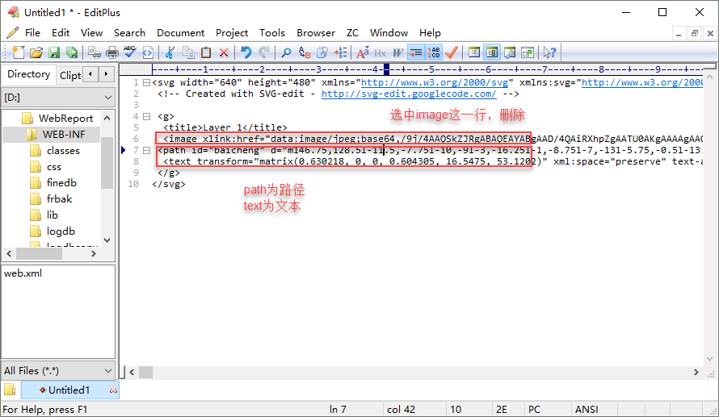Open the Document menu
The width and height of the screenshot is (719, 417).
pos(181,33)
